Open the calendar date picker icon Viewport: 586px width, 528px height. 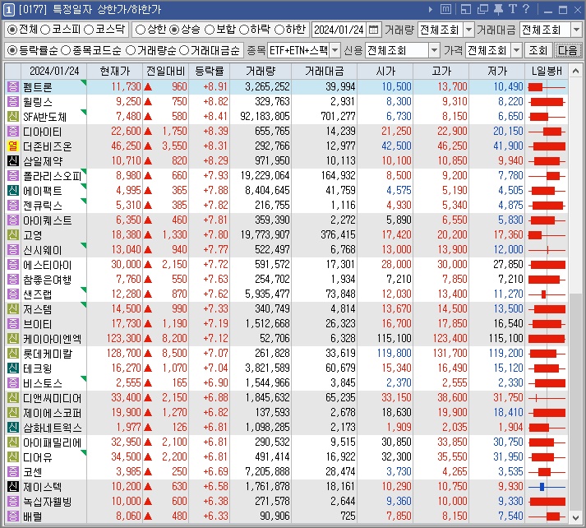pyautogui.click(x=373, y=30)
